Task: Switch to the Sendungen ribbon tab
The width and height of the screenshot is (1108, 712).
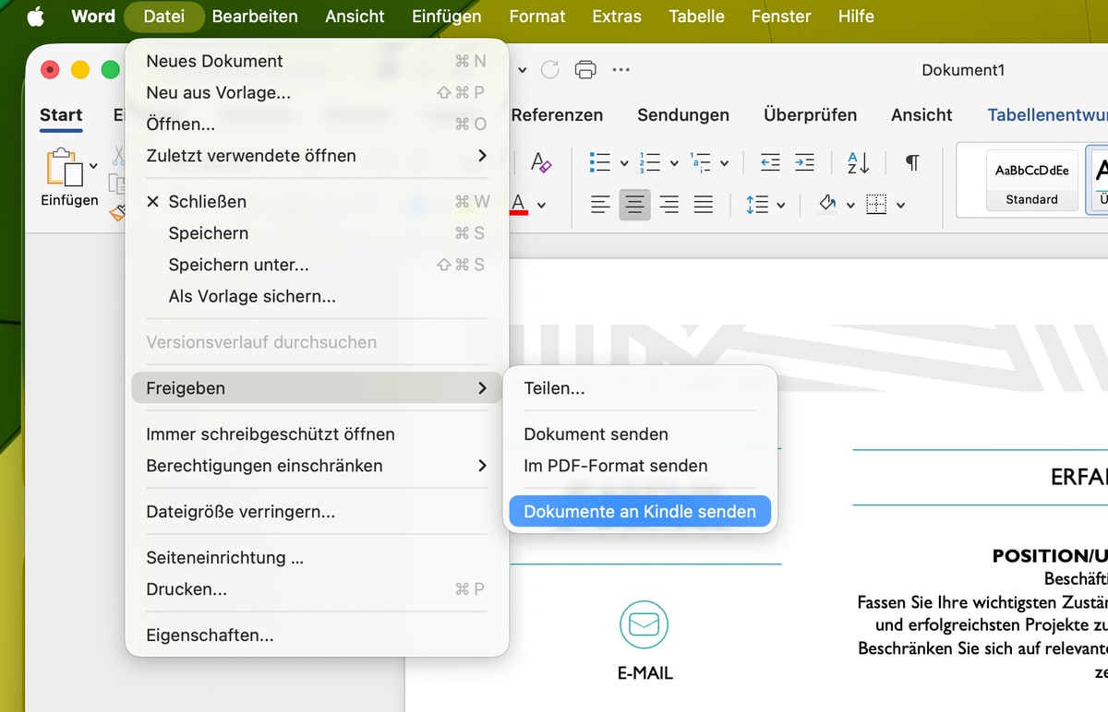Action: pos(682,115)
